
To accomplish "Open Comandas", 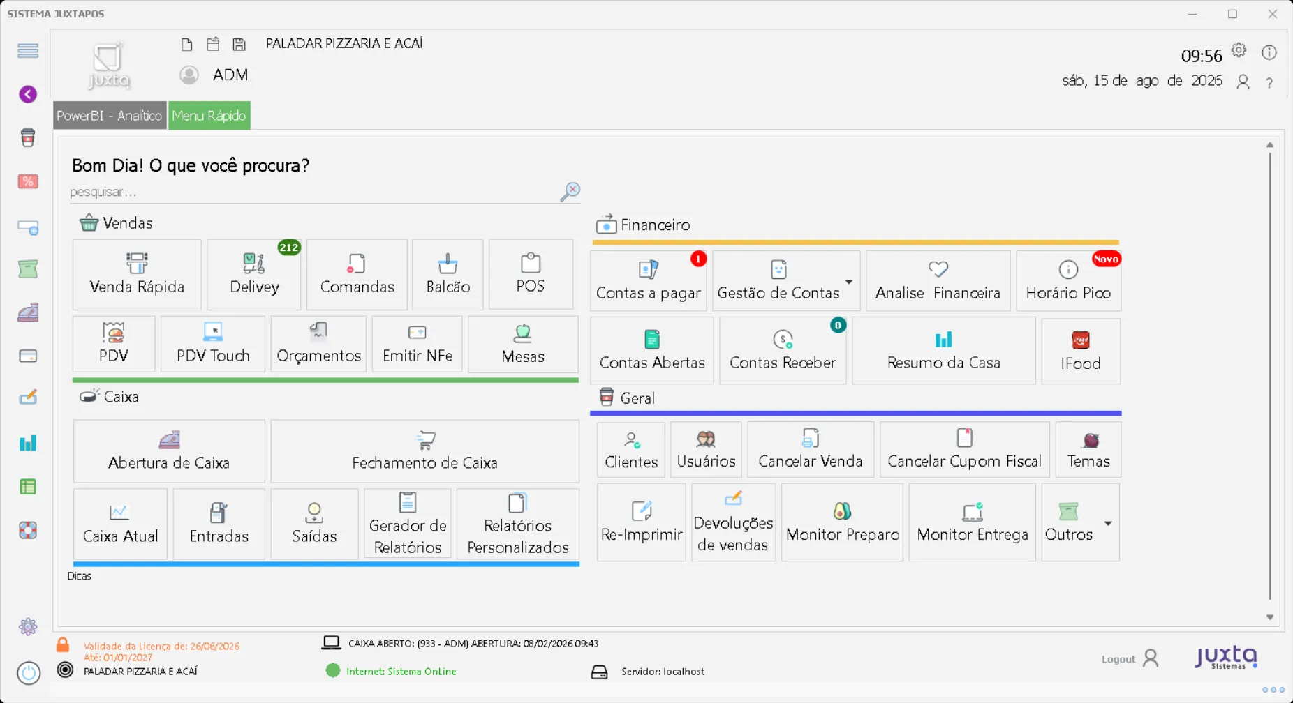I will 357,274.
